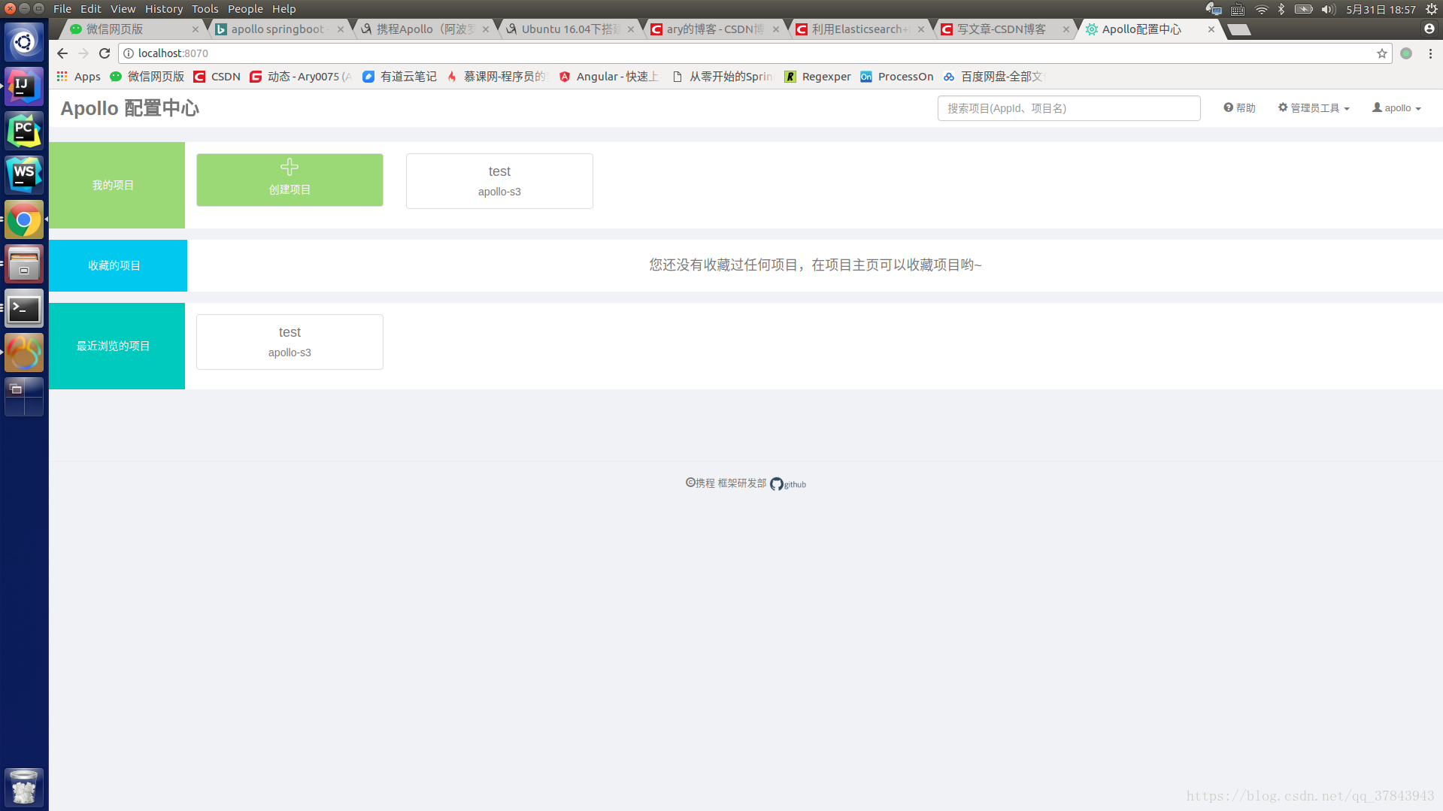The height and width of the screenshot is (811, 1443).
Task: Open the test apollo-s3 project under 我的项目
Action: (x=499, y=181)
